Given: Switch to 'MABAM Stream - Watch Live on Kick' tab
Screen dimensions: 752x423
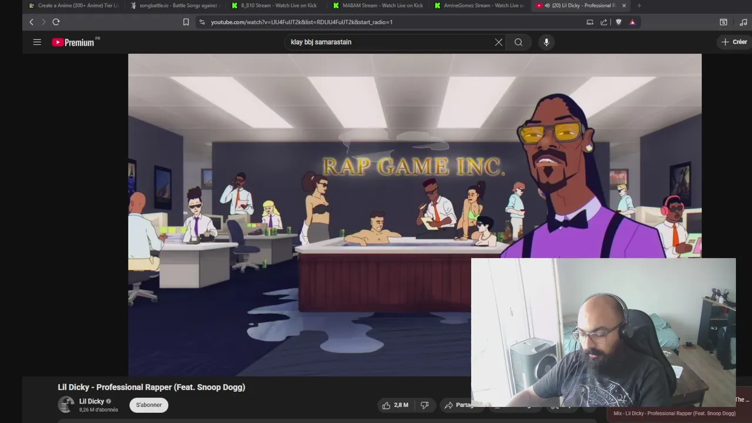Looking at the screenshot, I should [378, 5].
